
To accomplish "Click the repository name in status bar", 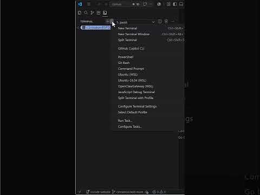I will point(100,192).
